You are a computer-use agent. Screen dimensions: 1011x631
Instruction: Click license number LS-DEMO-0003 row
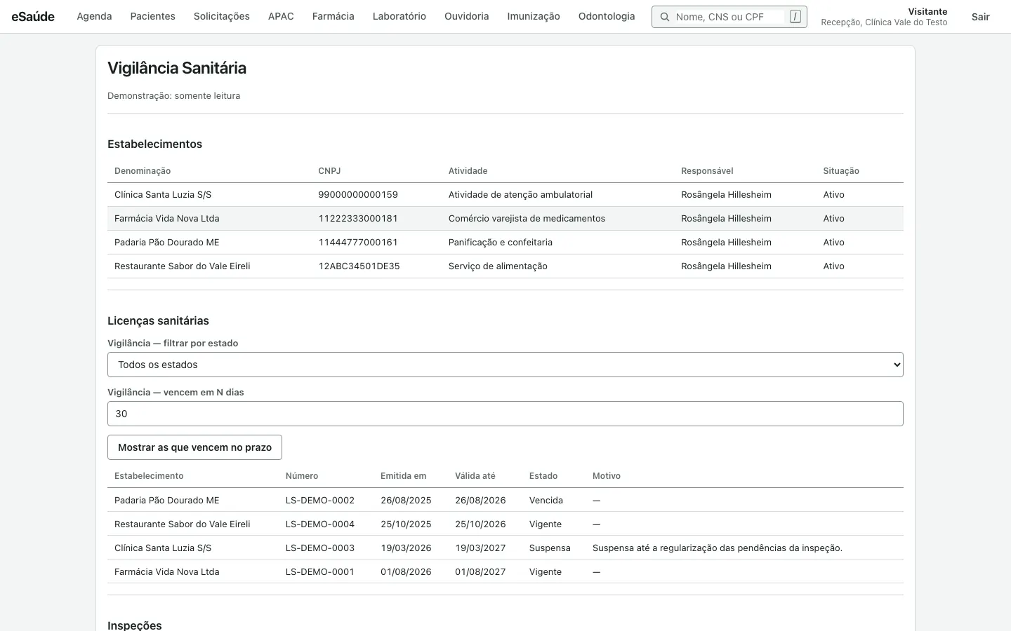[x=505, y=548]
